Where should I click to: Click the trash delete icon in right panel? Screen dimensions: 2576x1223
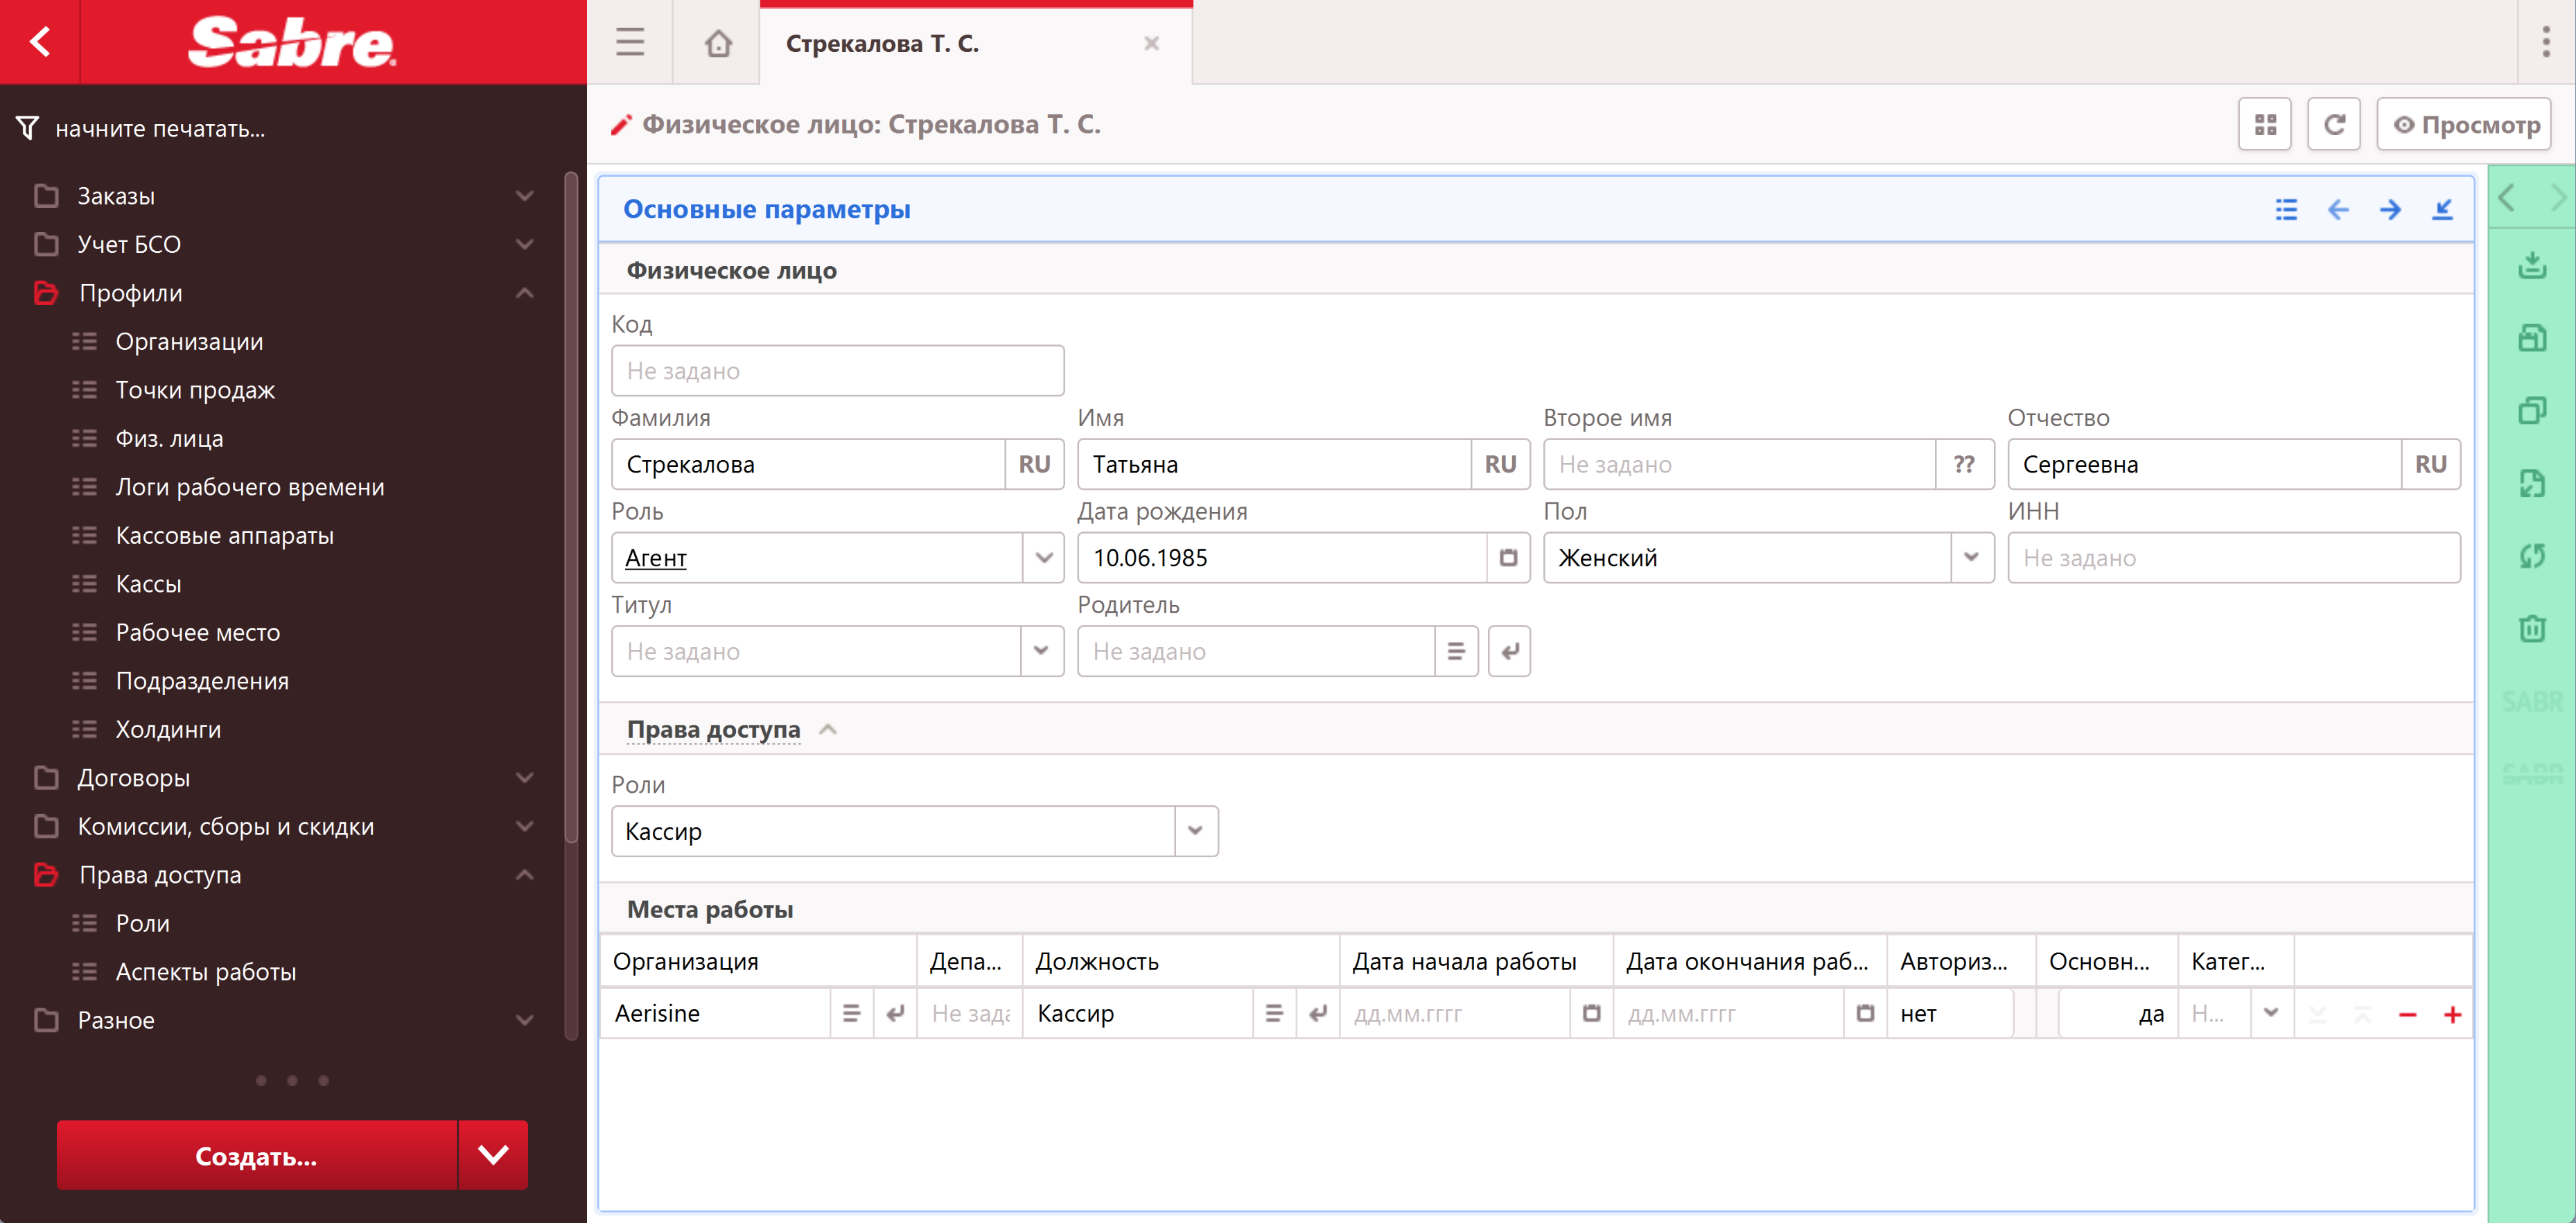2531,629
